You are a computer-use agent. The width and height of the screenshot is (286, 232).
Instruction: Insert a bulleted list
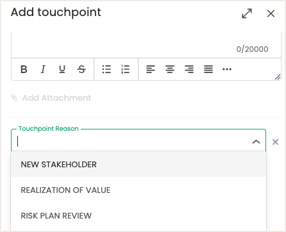(x=106, y=69)
